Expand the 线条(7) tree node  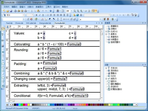tap(106, 79)
